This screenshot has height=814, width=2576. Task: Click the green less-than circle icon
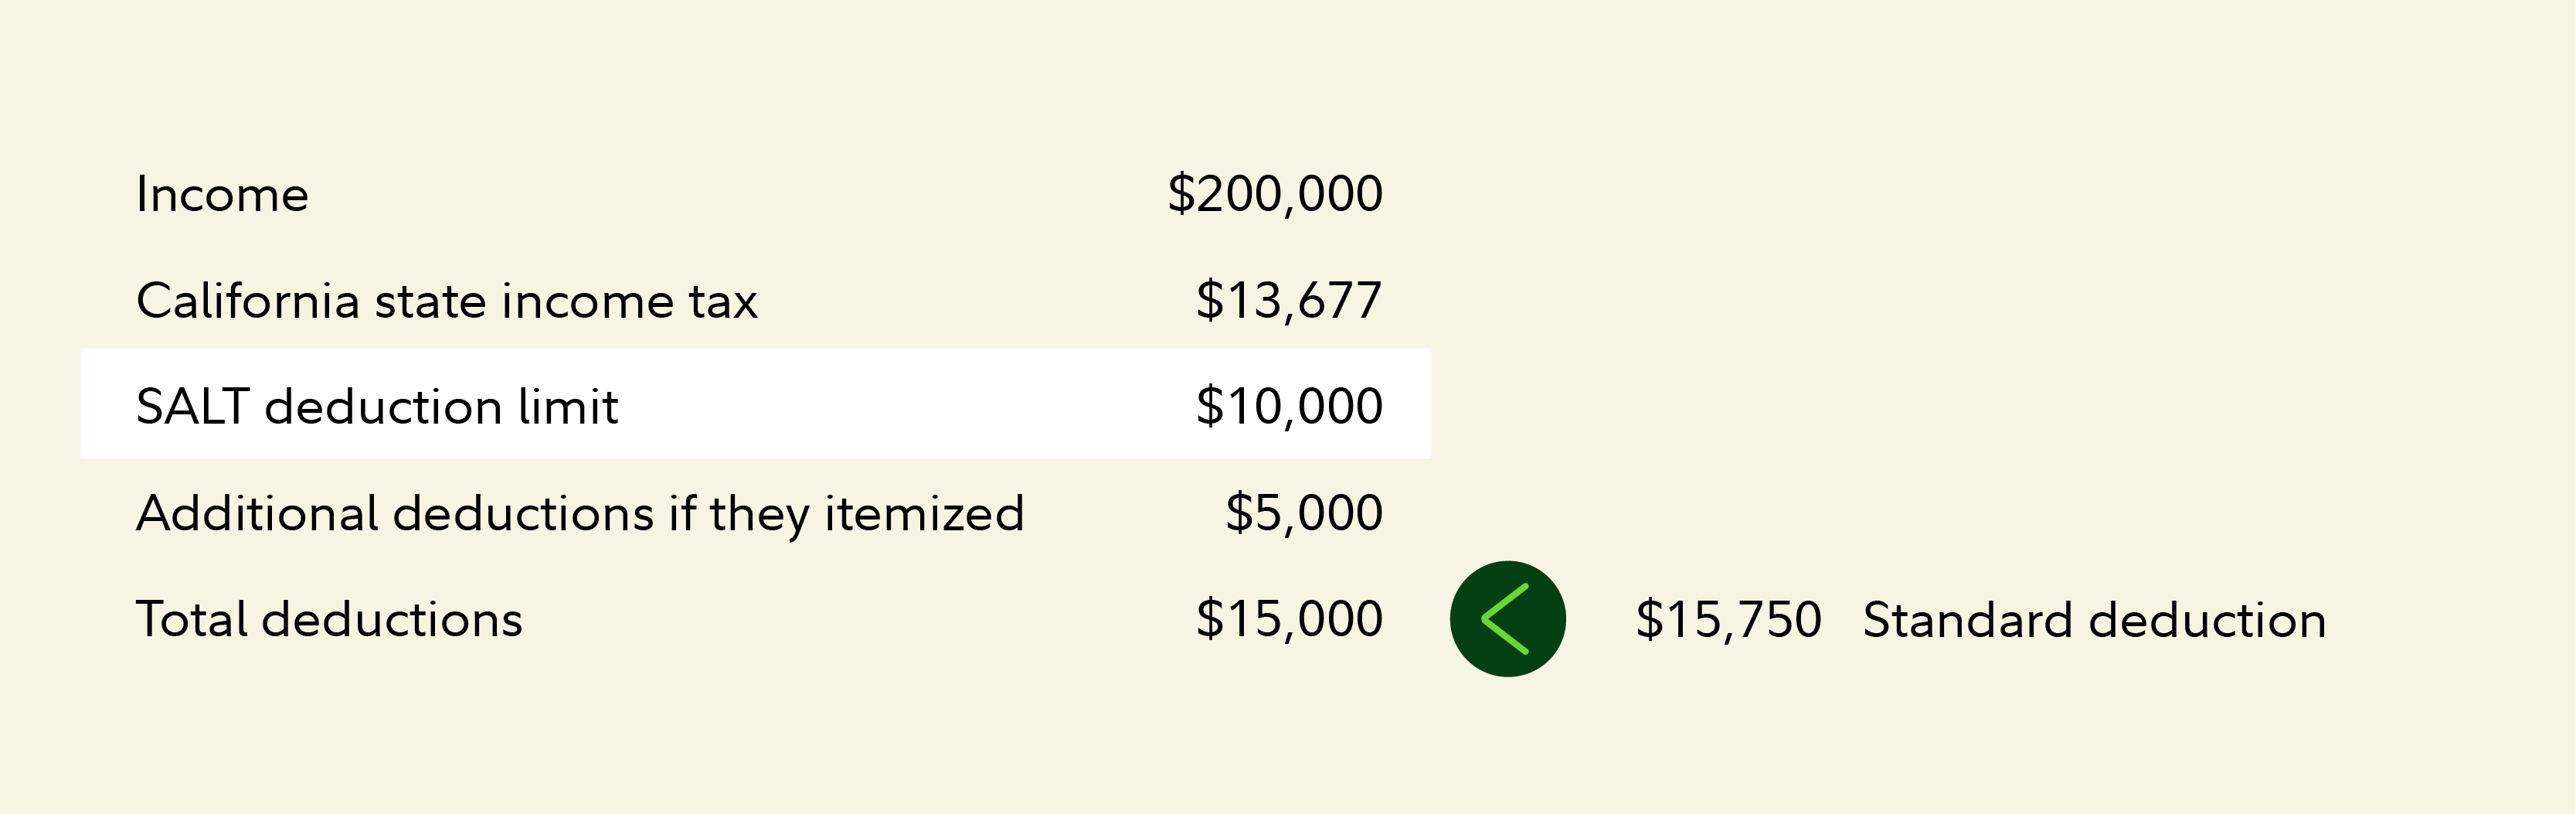(x=1507, y=619)
